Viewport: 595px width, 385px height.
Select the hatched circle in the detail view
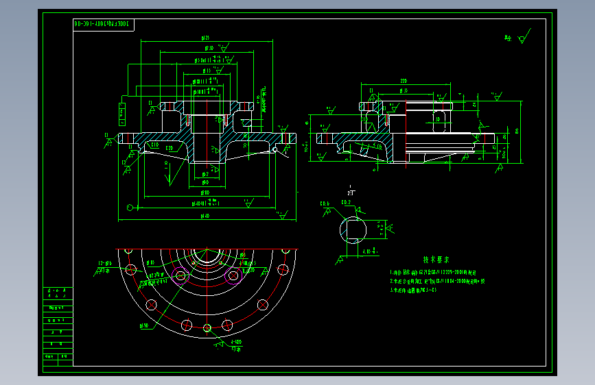click(353, 230)
